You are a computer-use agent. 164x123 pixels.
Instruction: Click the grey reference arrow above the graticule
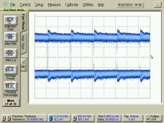(x=35, y=14)
